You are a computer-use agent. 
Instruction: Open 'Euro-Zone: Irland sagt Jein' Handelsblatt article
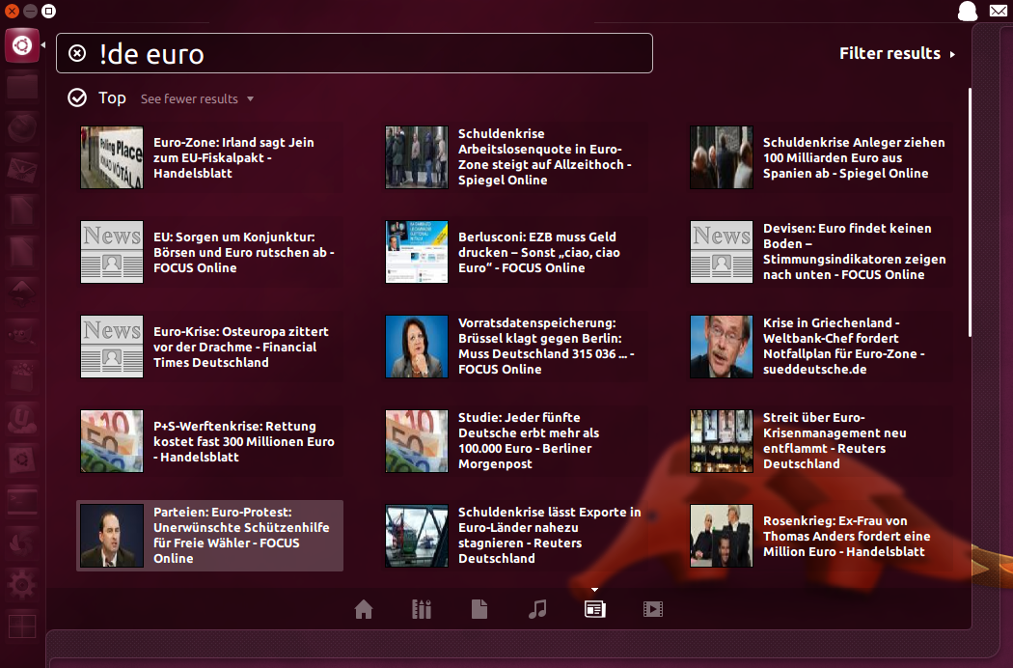click(x=233, y=157)
